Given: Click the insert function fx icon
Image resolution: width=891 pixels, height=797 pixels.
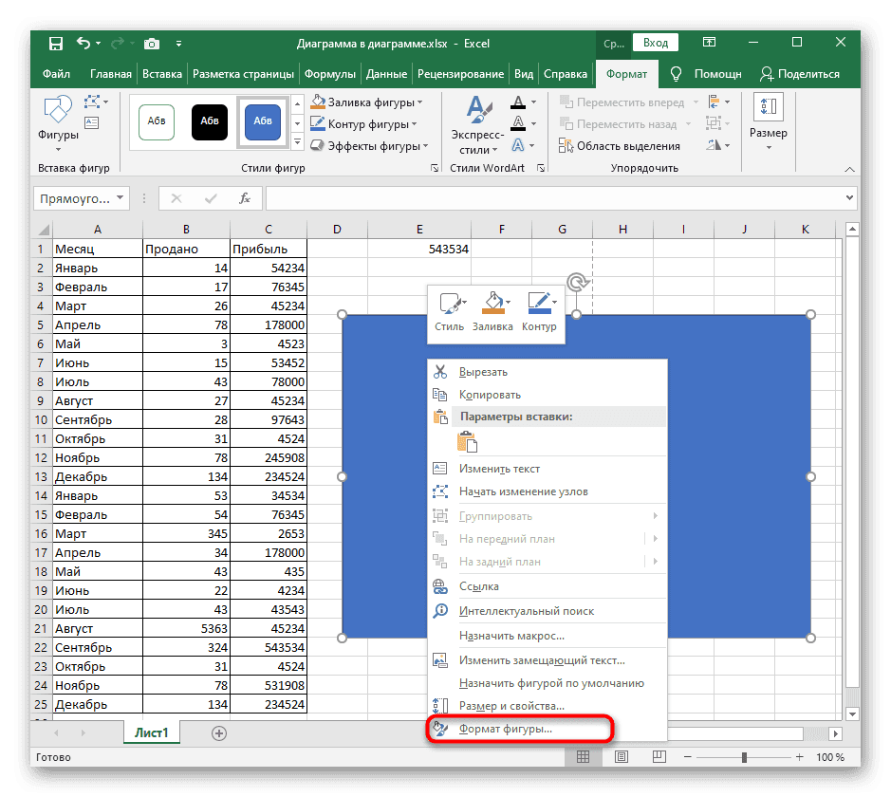Looking at the screenshot, I should click(x=244, y=198).
